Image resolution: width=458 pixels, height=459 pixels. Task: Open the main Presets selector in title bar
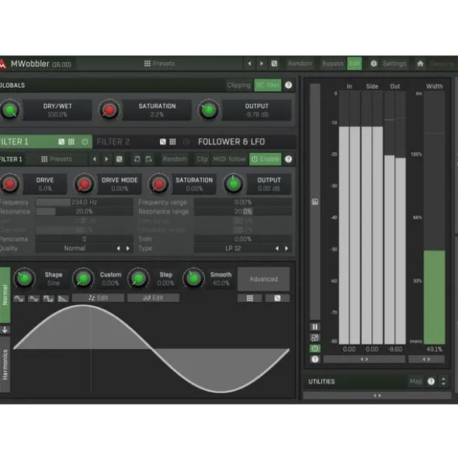click(159, 64)
